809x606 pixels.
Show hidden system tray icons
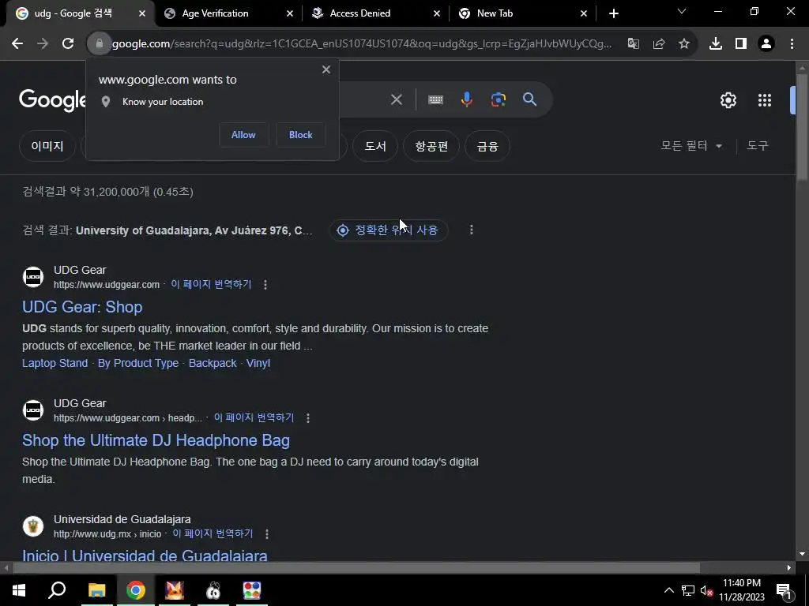668,590
